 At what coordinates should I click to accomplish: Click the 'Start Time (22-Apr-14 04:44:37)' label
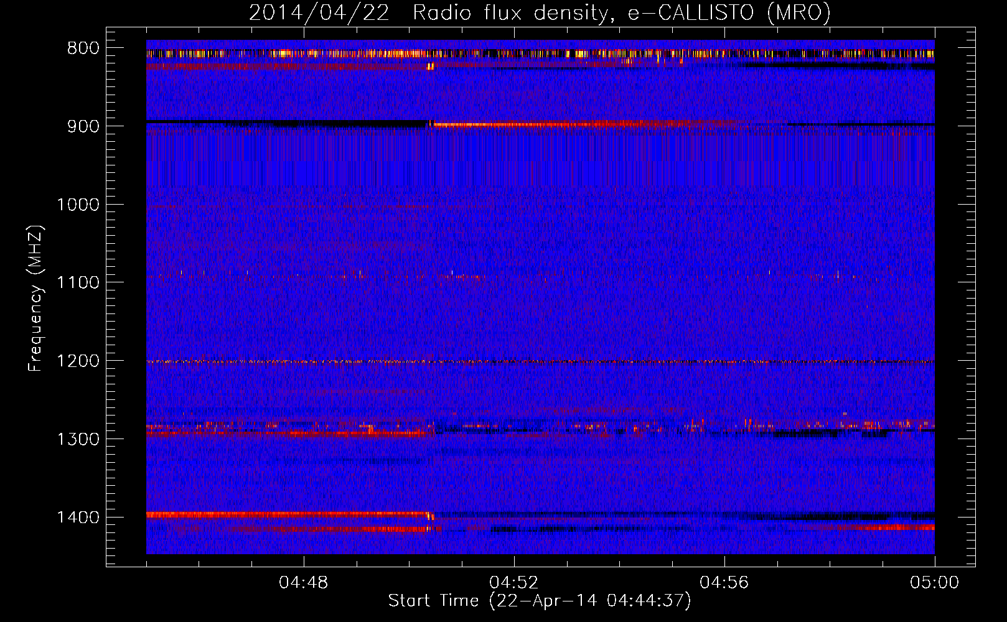540,601
